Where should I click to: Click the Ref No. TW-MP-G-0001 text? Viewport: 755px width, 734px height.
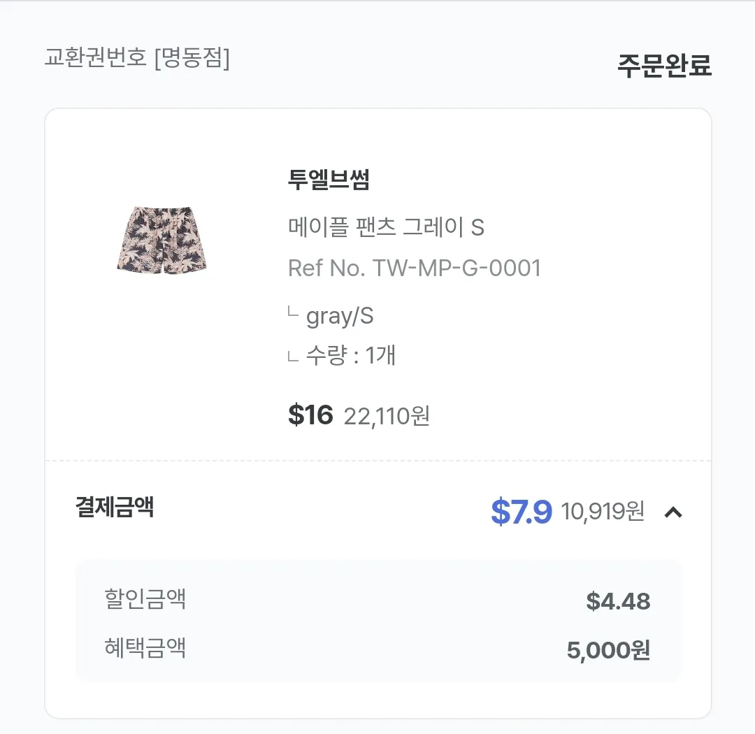tap(415, 268)
